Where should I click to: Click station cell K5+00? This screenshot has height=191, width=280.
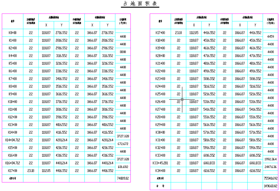coord(13,63)
